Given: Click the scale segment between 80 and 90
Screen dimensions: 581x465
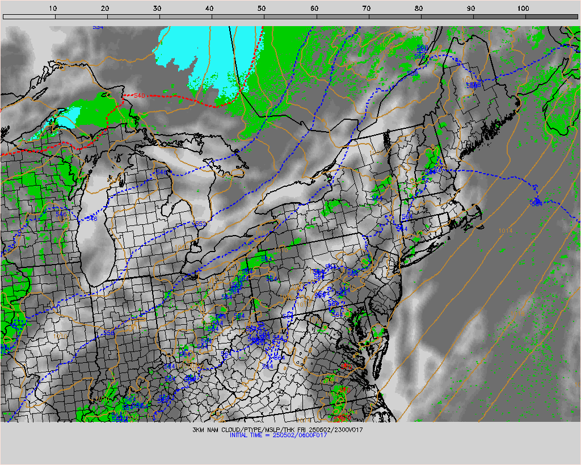Looking at the screenshot, I should coord(447,16).
